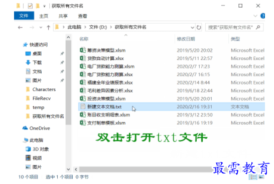Open OneDrive in navigation pane

coord(40,128)
